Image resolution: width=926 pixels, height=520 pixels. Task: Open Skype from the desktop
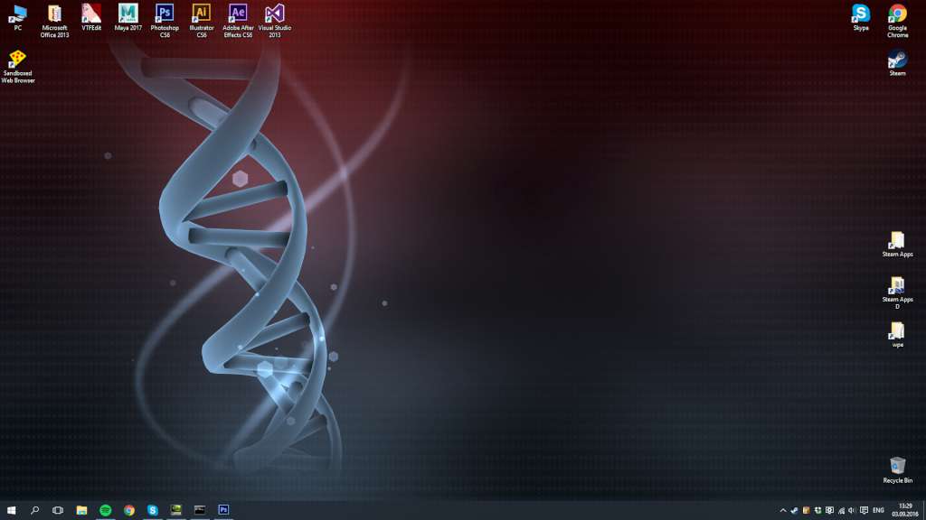click(x=859, y=14)
